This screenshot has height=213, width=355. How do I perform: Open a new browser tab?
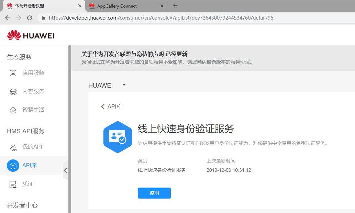(175, 6)
